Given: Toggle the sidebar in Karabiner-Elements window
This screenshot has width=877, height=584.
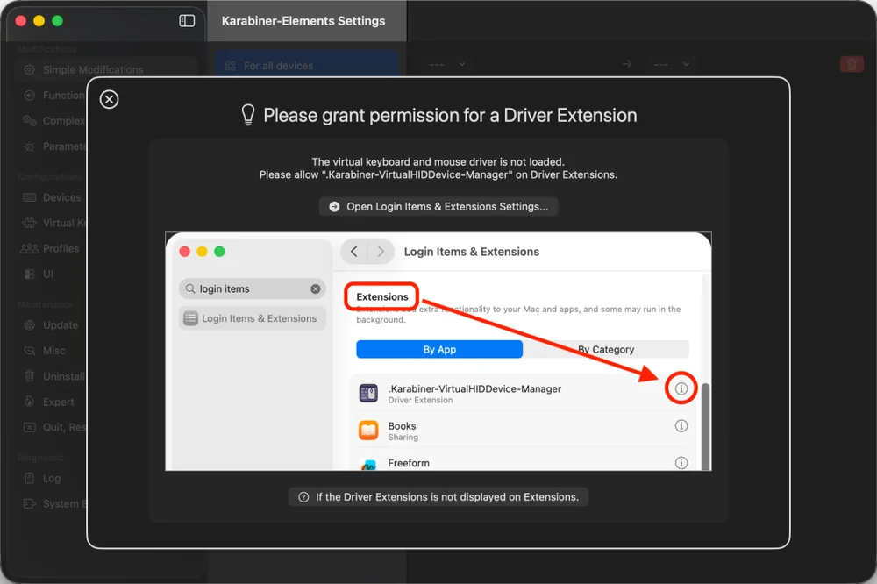Looking at the screenshot, I should click(x=187, y=21).
